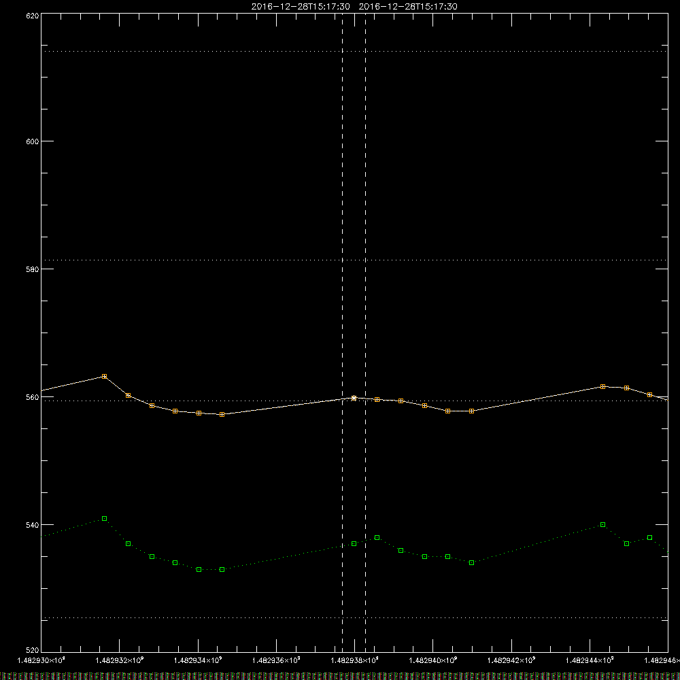Click the 1.482934×10⁹ x-axis label
The image size is (680, 680).
(198, 660)
